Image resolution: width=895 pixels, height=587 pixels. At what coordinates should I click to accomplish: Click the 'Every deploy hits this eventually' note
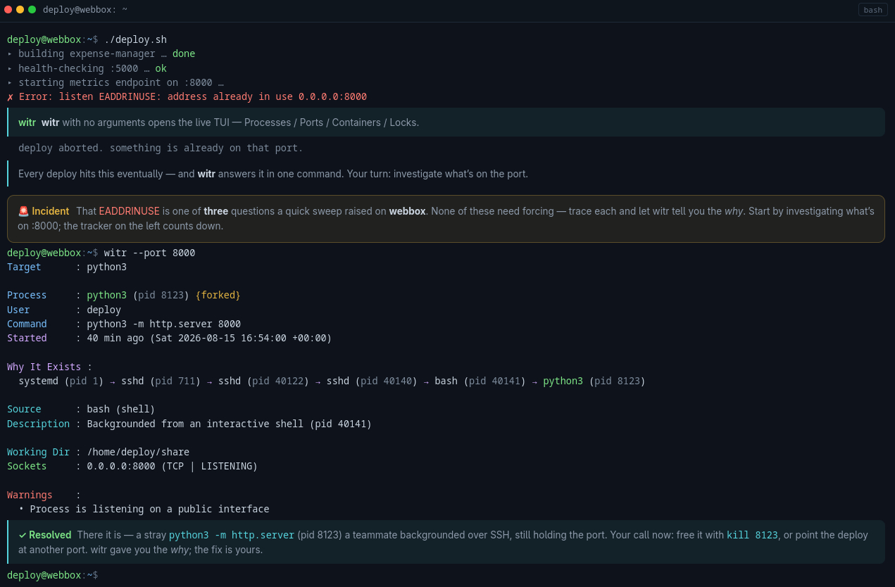click(x=273, y=174)
